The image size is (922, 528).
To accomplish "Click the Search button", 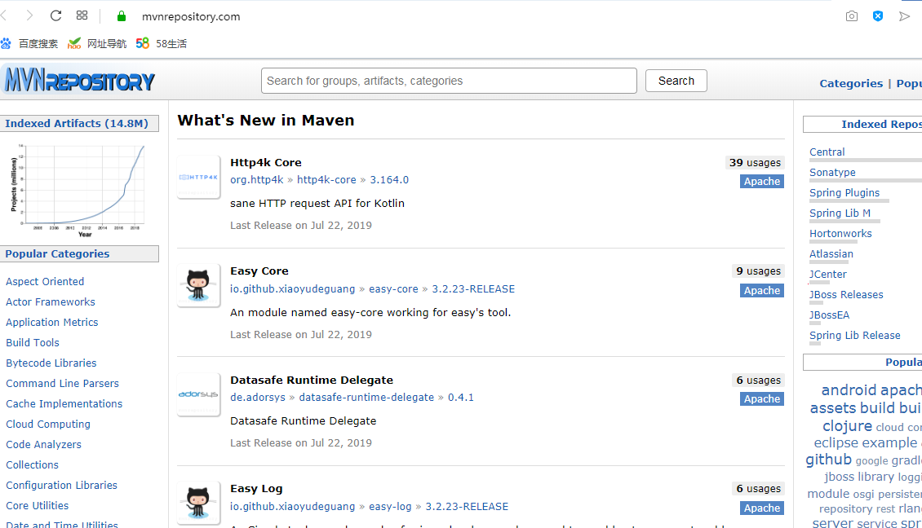I will [x=676, y=81].
